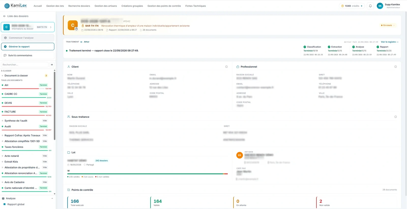
Task: Click the Professionnel section info icon
Action: (x=396, y=67)
